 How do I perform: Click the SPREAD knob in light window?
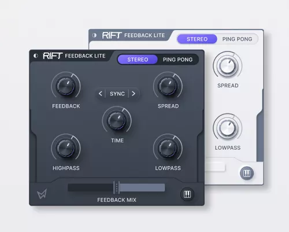tap(228, 65)
